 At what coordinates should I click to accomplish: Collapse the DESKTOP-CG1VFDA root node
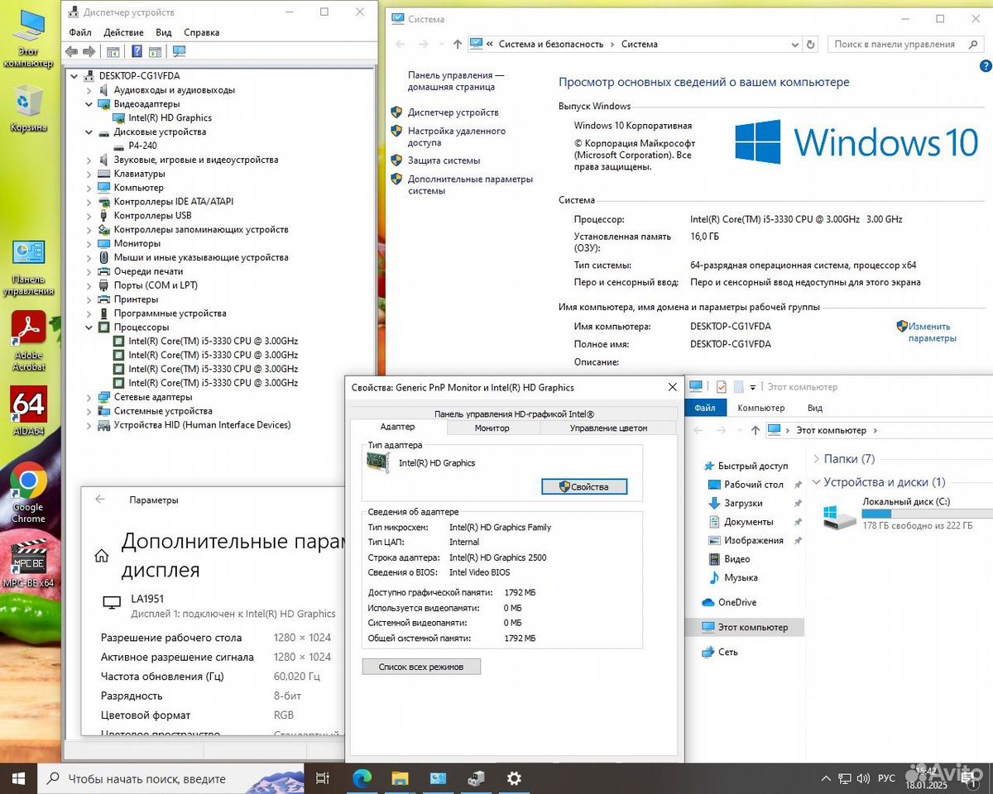(74, 75)
